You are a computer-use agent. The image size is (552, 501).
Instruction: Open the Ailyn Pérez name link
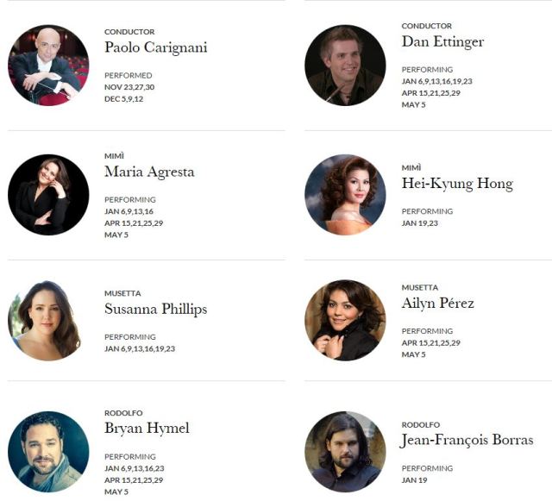(x=438, y=304)
